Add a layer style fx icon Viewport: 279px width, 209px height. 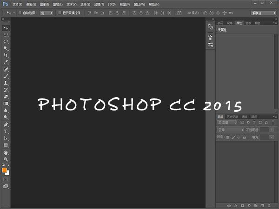(236, 206)
